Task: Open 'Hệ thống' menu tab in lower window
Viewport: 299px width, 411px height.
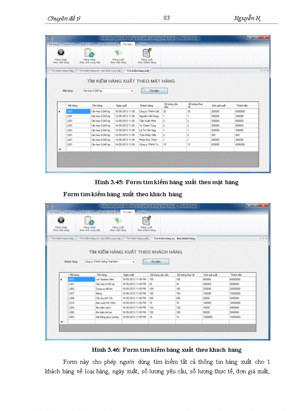Action: [x=54, y=212]
